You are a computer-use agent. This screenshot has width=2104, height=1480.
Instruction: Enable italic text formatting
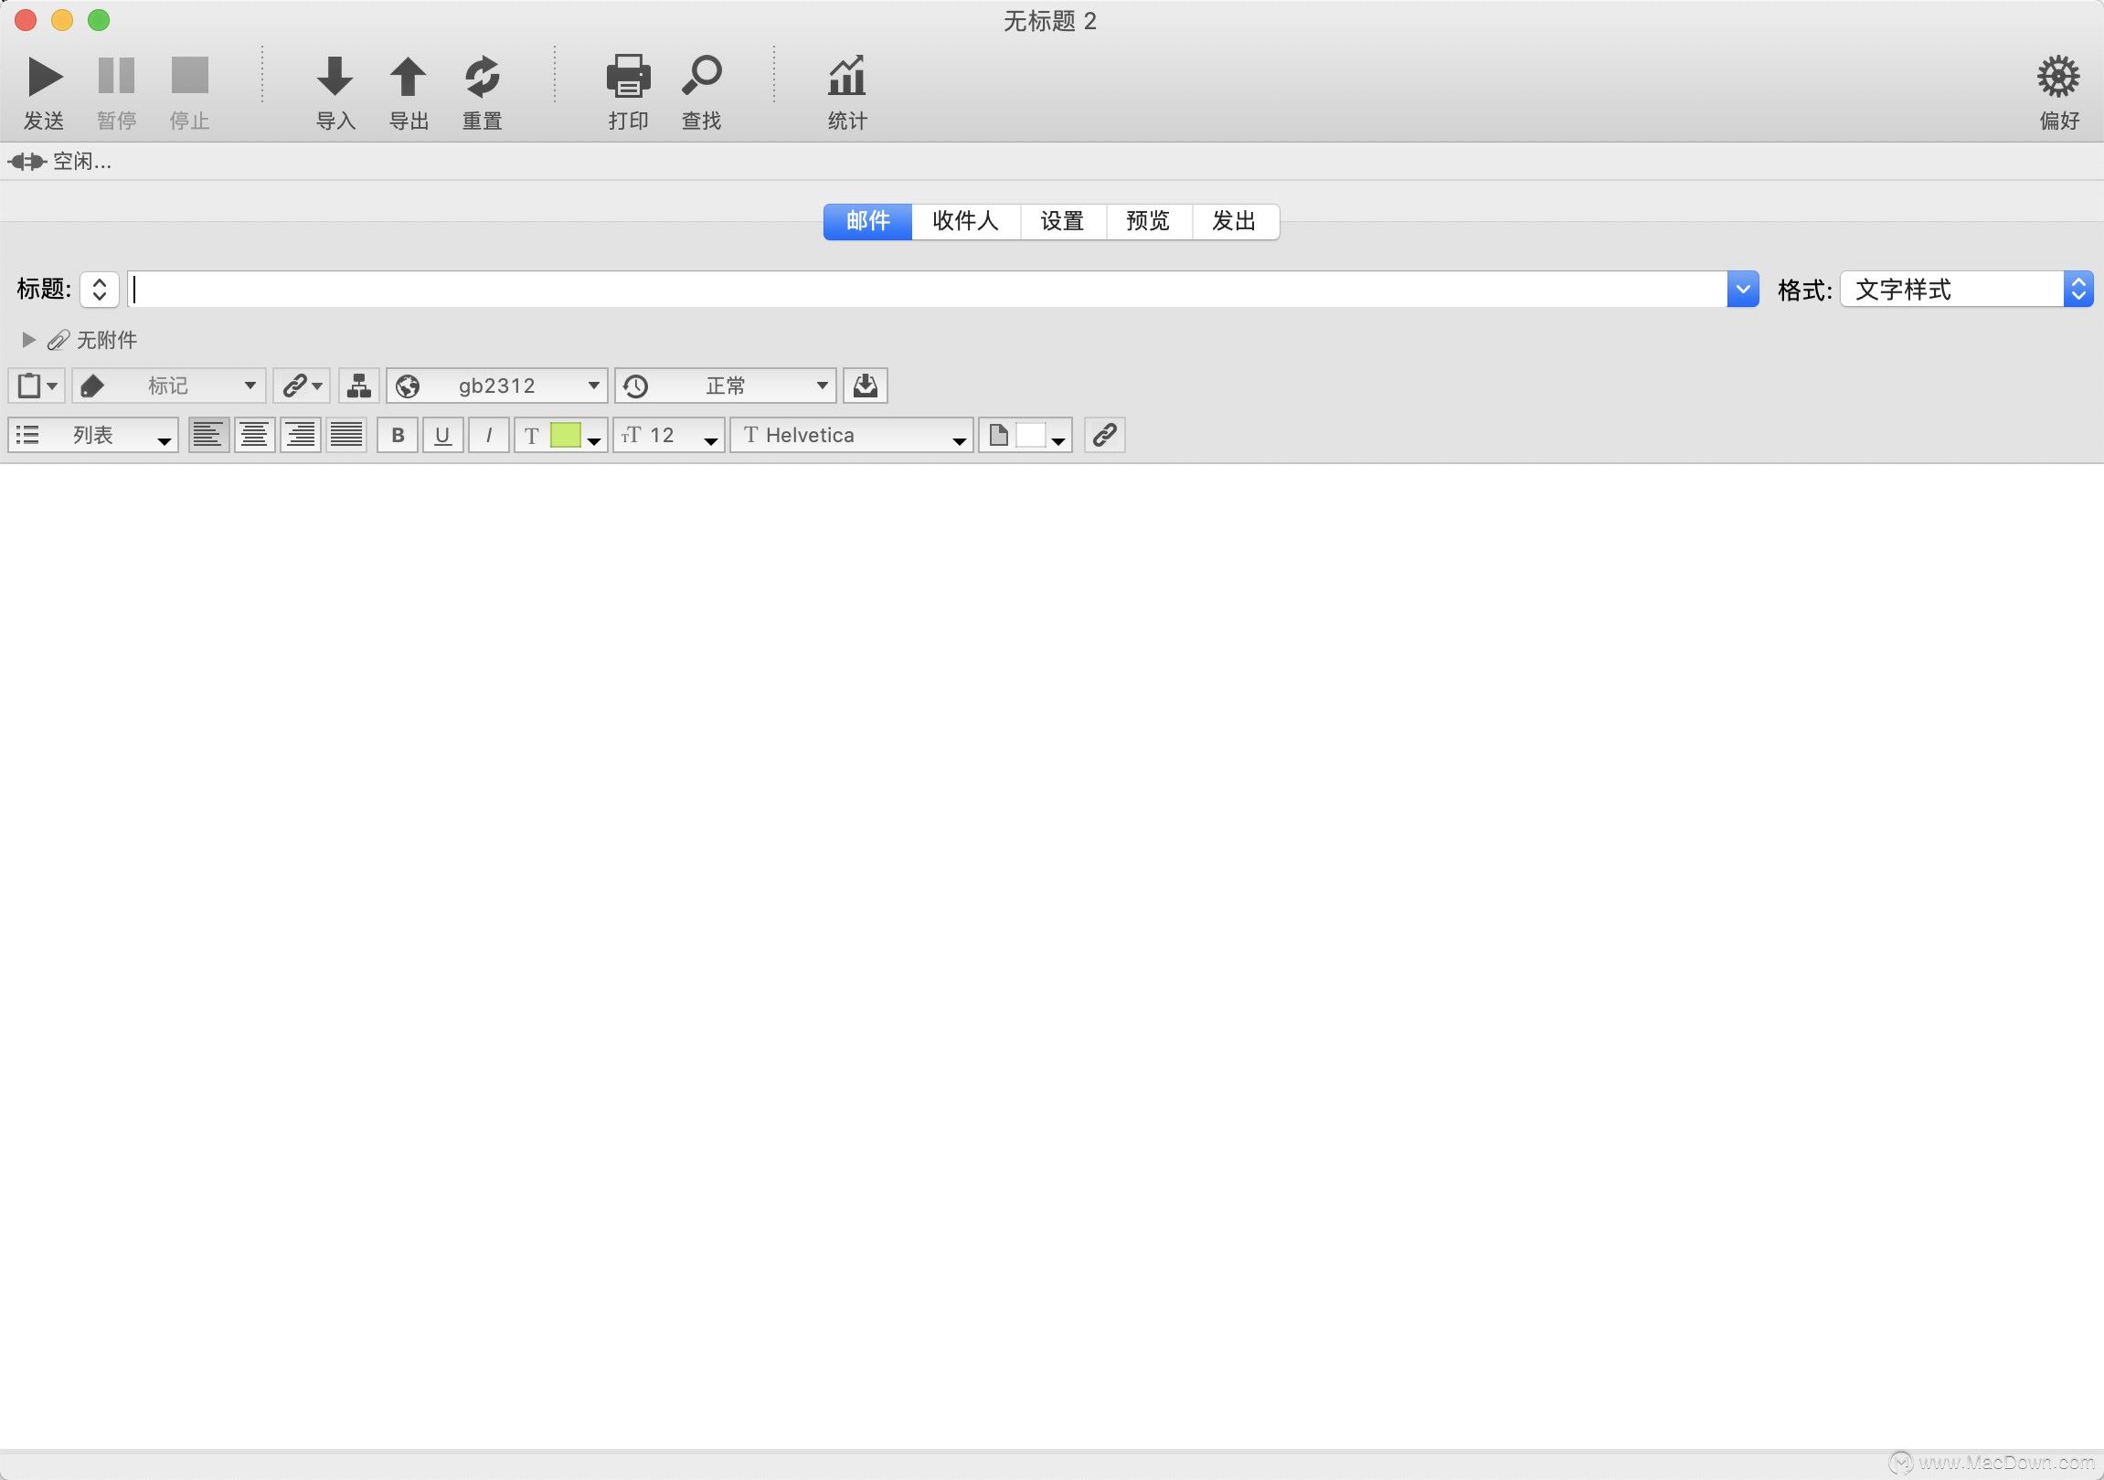click(488, 434)
